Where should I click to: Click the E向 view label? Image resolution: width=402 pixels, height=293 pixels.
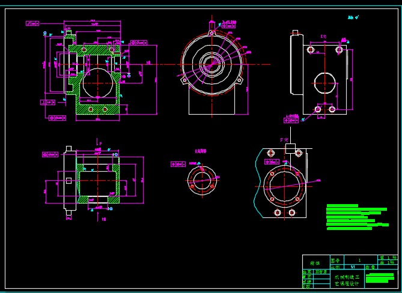tap(323, 37)
